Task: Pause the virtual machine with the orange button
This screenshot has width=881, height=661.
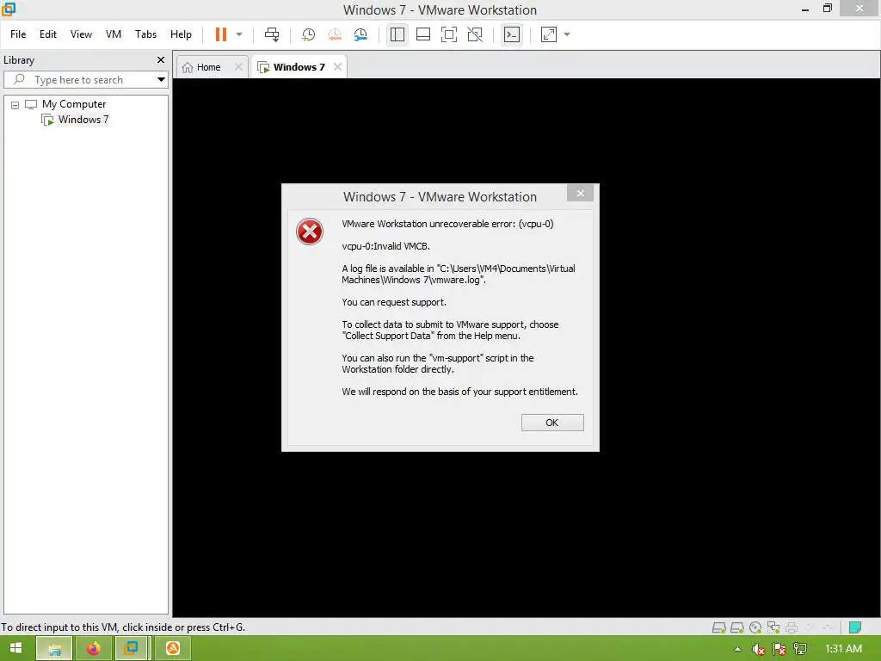Action: 221,34
